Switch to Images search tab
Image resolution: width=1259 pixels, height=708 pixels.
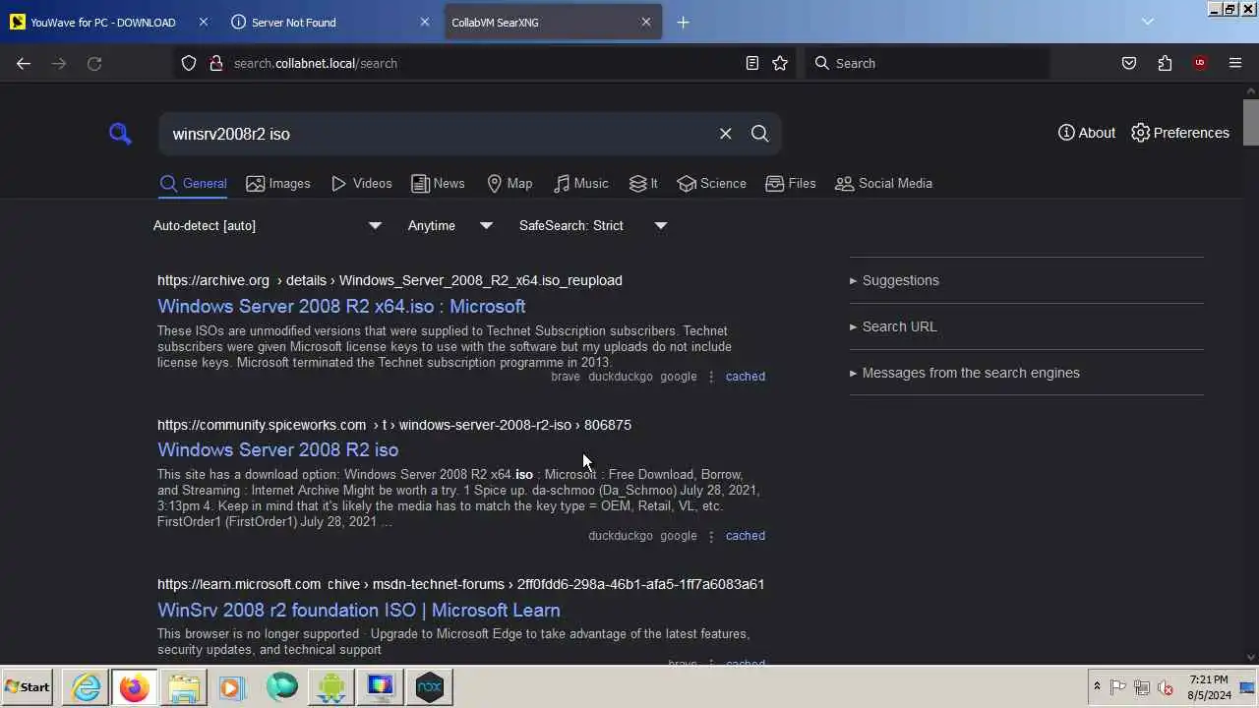(x=278, y=184)
